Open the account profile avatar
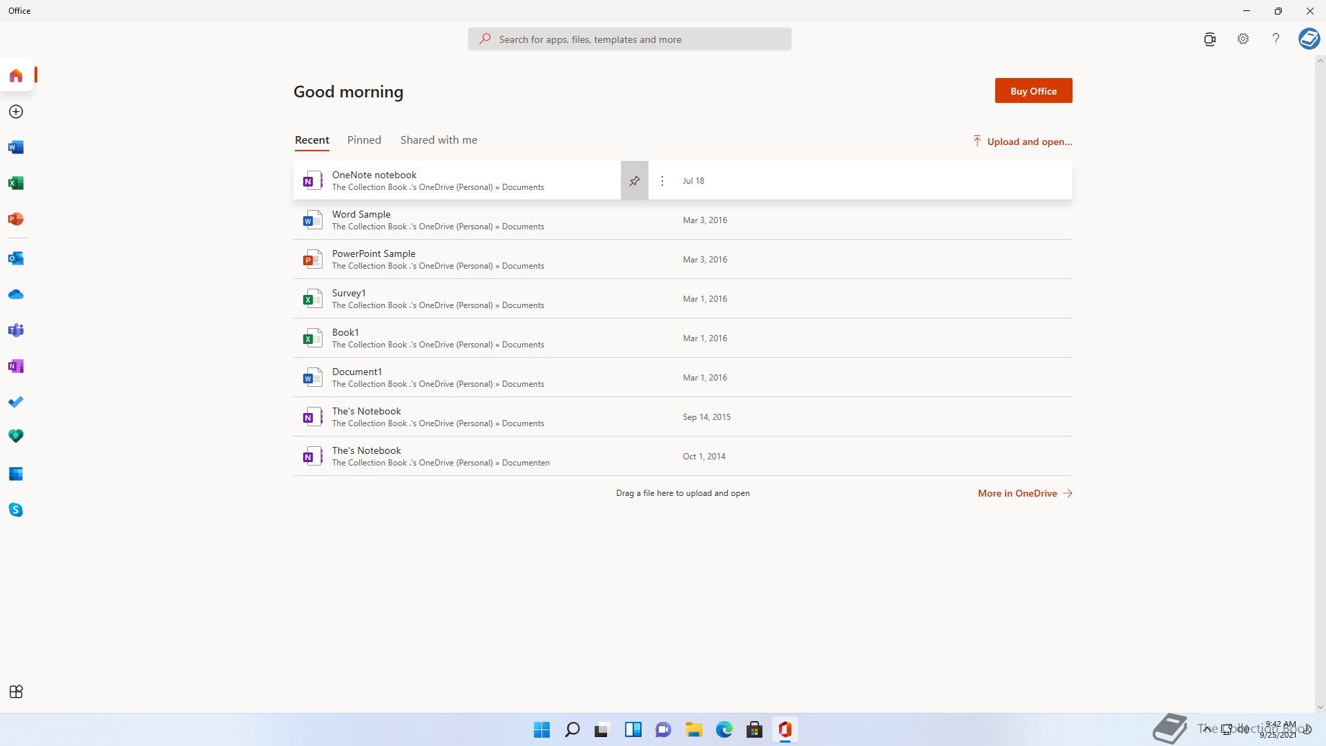This screenshot has width=1326, height=746. coord(1309,39)
